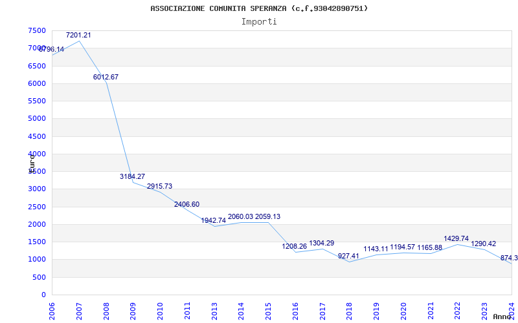Select the 2059.13 data label
The height and width of the screenshot is (323, 518).
pos(267,216)
